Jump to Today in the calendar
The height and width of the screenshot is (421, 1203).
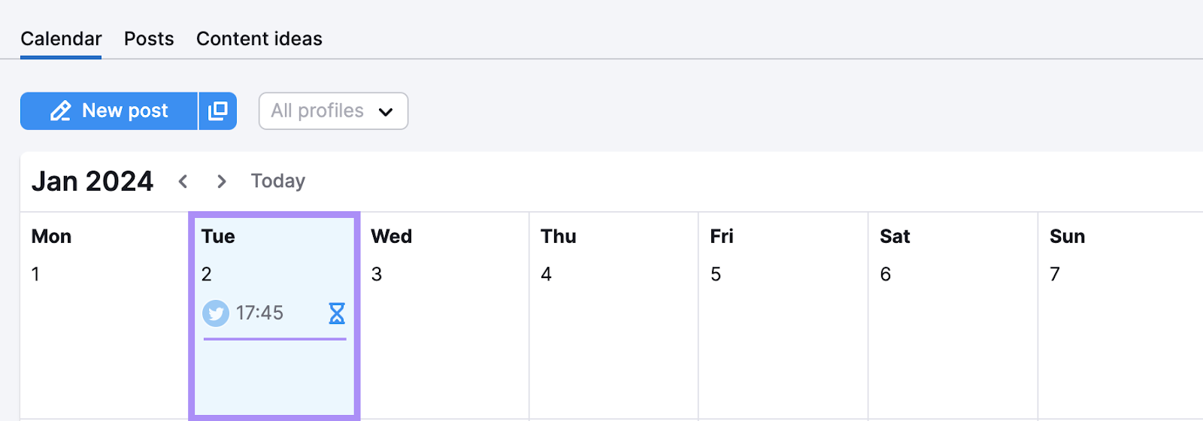click(278, 181)
